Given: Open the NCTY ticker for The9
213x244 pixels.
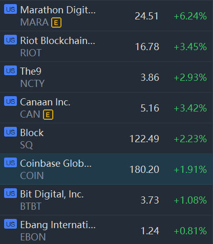Looking at the screenshot, I should pyautogui.click(x=32, y=83).
